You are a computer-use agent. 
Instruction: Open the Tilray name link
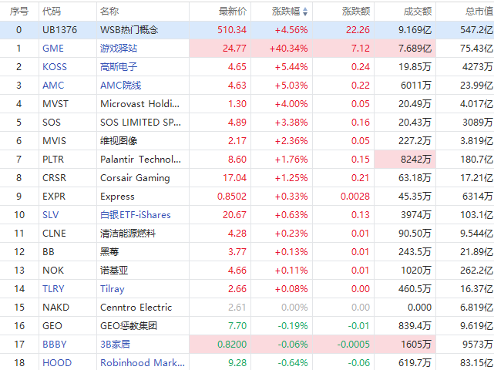(x=113, y=289)
